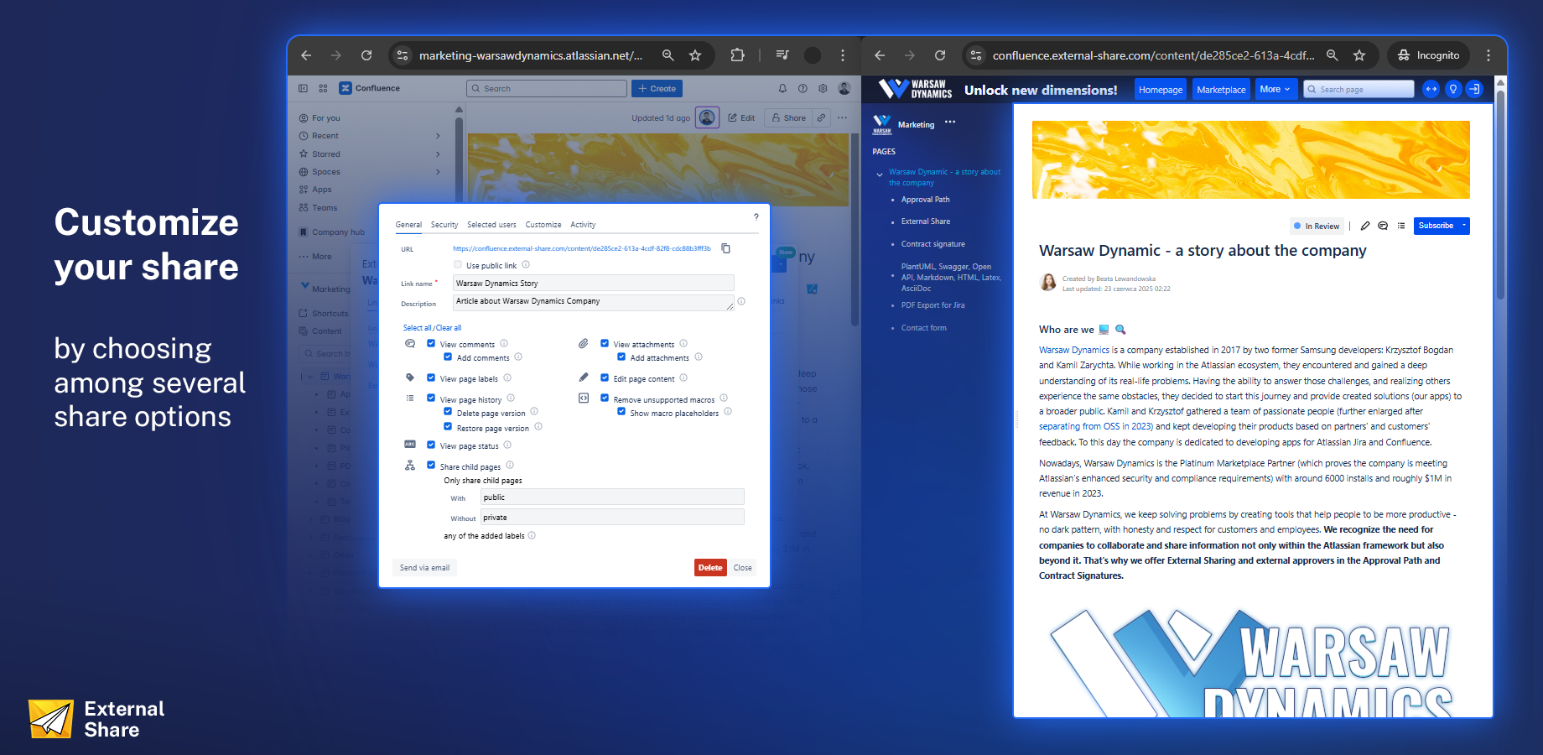Viewport: 1543px width, 755px height.
Task: Bookmark the Incognito page with the star icon
Action: tap(1359, 55)
